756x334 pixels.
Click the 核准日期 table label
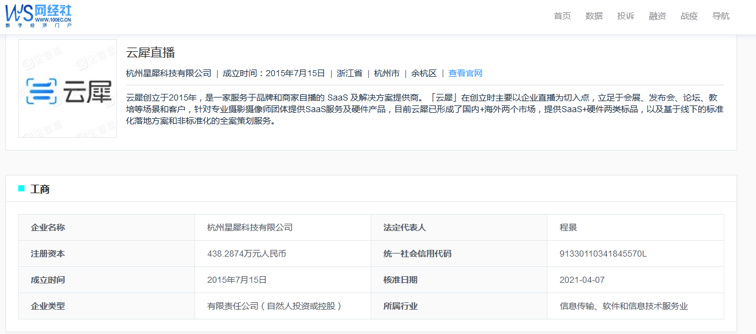(401, 280)
